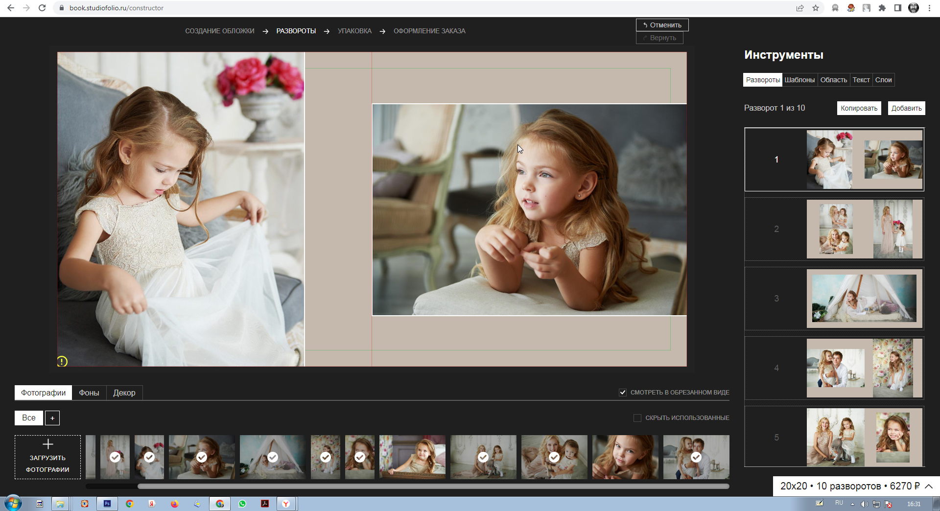Click browser back arrow

pyautogui.click(x=11, y=8)
